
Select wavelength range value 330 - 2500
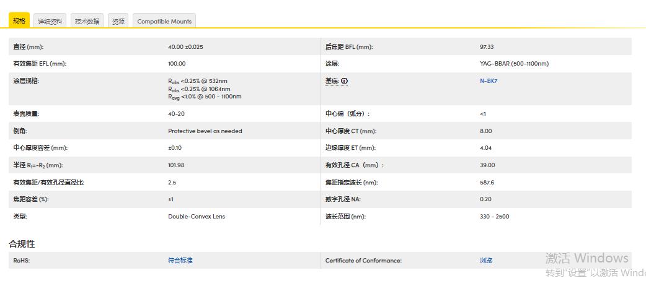click(494, 217)
